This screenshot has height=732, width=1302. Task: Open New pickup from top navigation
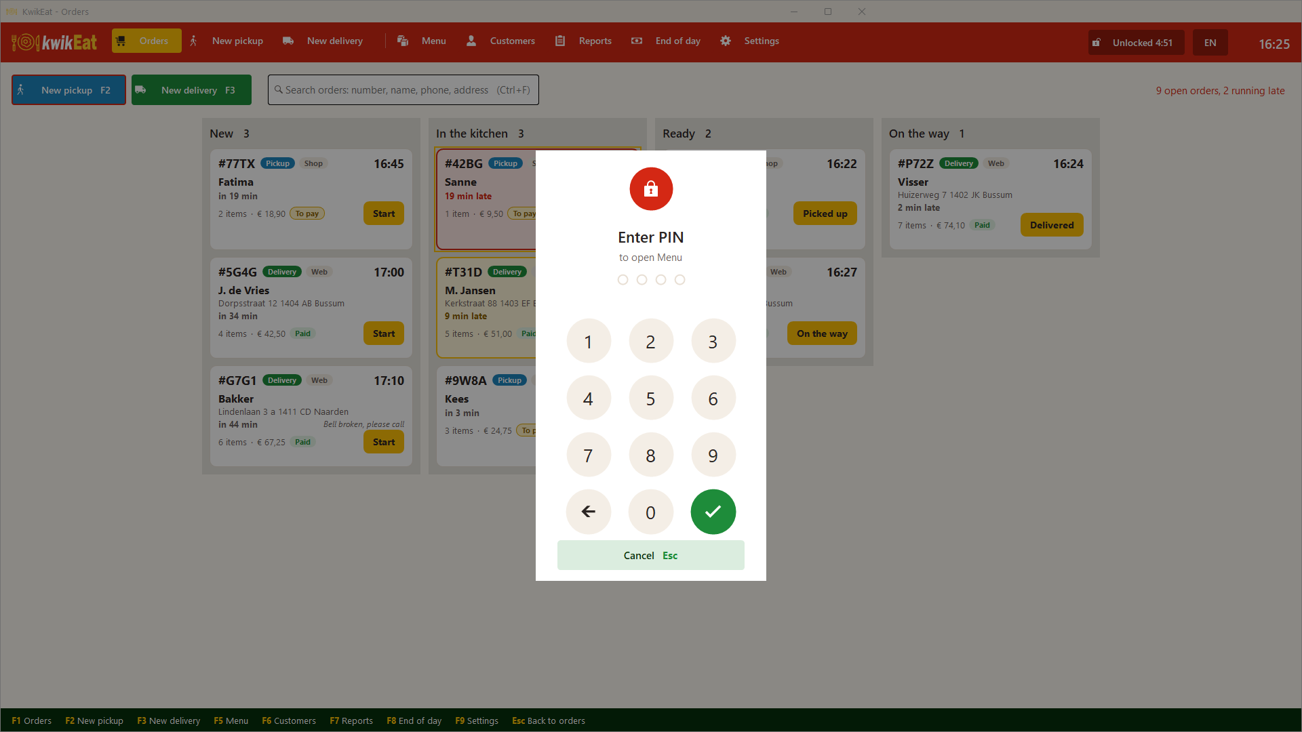coord(226,41)
